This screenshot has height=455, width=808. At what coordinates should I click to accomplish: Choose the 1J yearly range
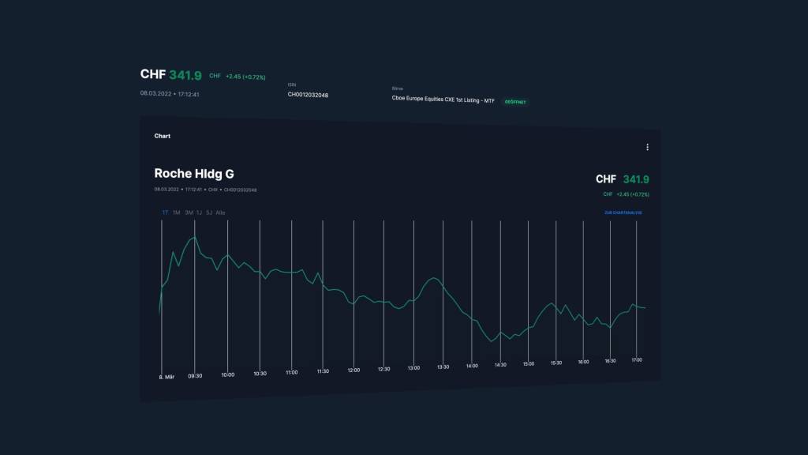[199, 212]
